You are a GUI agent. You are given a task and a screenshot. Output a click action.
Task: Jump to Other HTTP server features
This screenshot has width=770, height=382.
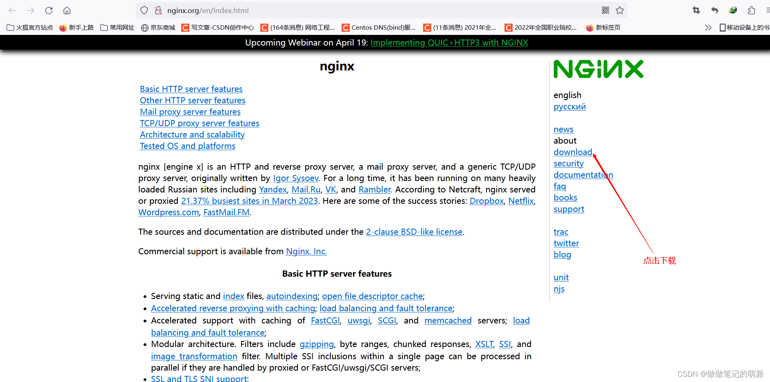[x=193, y=100]
